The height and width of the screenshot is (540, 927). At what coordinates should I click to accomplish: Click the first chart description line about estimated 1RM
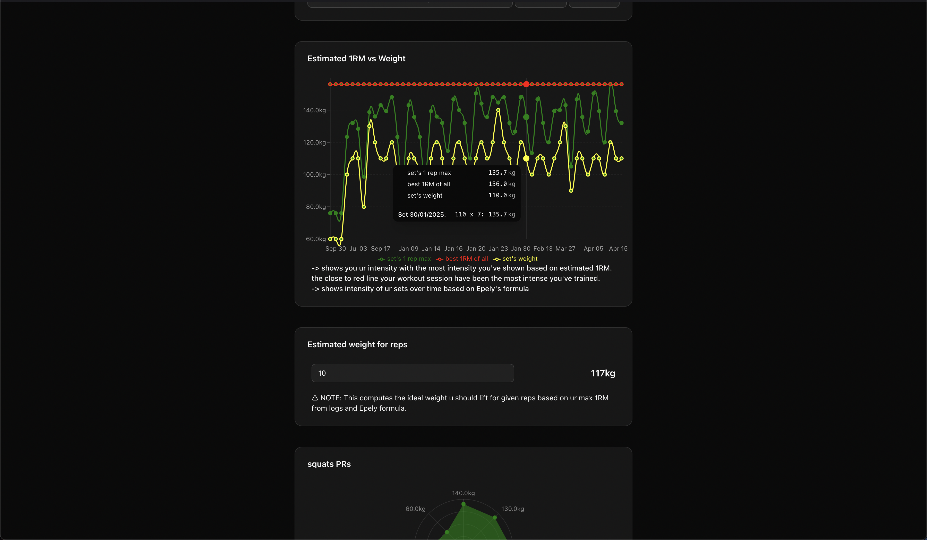[x=461, y=268]
